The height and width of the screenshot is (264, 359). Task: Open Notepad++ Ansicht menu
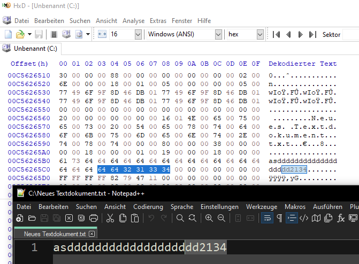[115, 207]
